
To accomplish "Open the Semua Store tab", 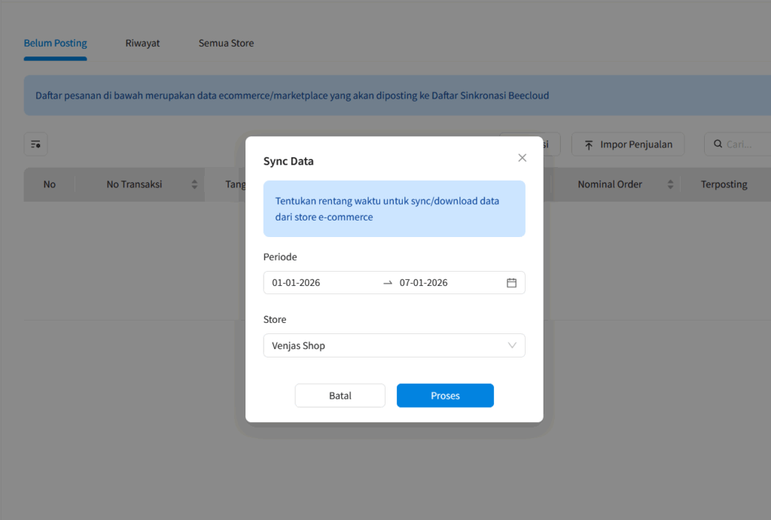I will tap(226, 43).
